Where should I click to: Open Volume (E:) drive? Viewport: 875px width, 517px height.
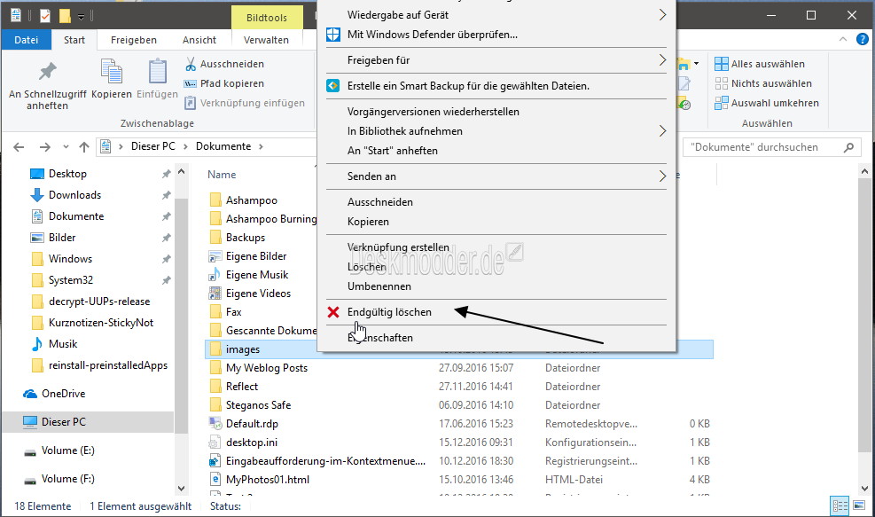point(67,450)
